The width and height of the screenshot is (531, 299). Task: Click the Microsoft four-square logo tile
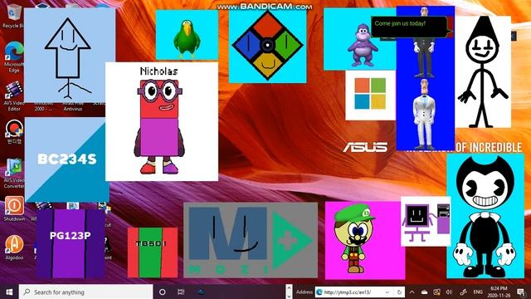pyautogui.click(x=370, y=95)
